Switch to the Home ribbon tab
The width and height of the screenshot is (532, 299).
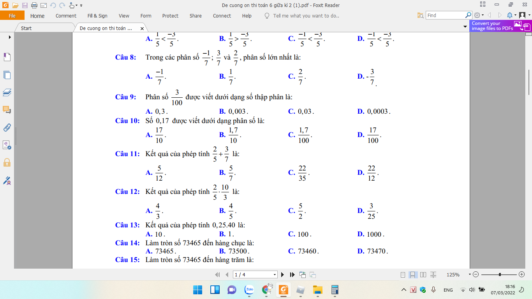point(37,16)
